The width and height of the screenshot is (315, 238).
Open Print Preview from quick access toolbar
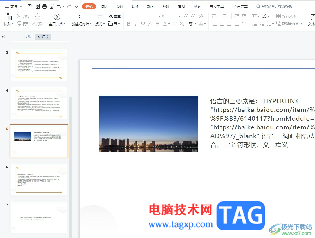pos(52,6)
